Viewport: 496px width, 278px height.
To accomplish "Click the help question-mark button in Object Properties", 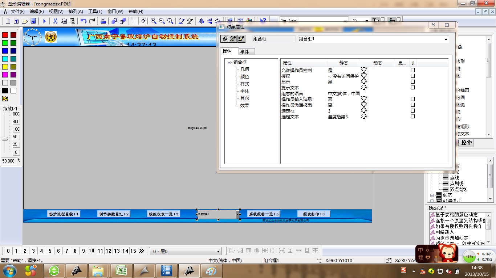I will coord(433,25).
